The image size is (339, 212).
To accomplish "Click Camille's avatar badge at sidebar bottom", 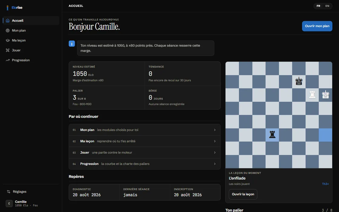I will click(9, 203).
